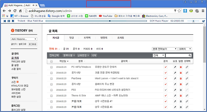This screenshot has height=112, width=207.
Task: Click the 로그아웃 button
Action: pyautogui.click(x=32, y=44)
